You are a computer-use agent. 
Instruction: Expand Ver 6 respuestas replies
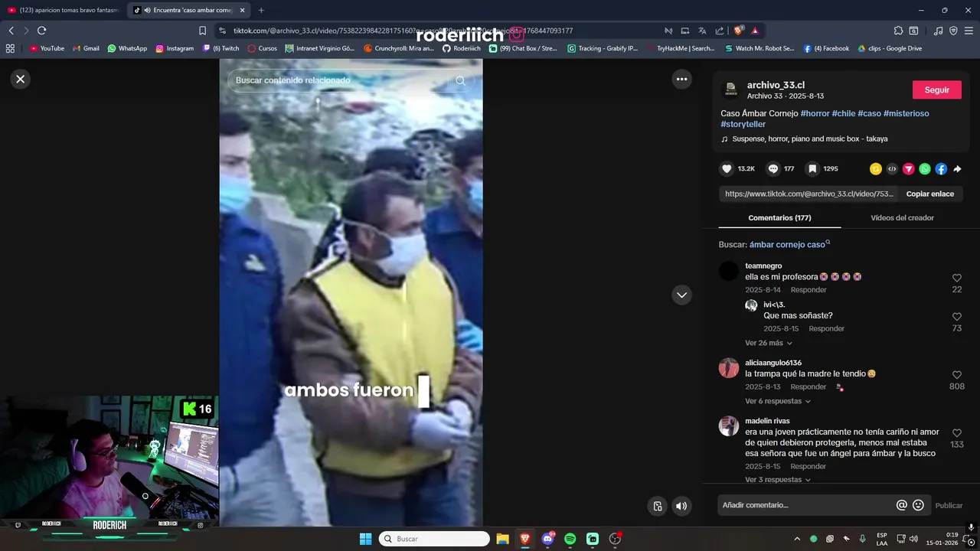pos(777,401)
